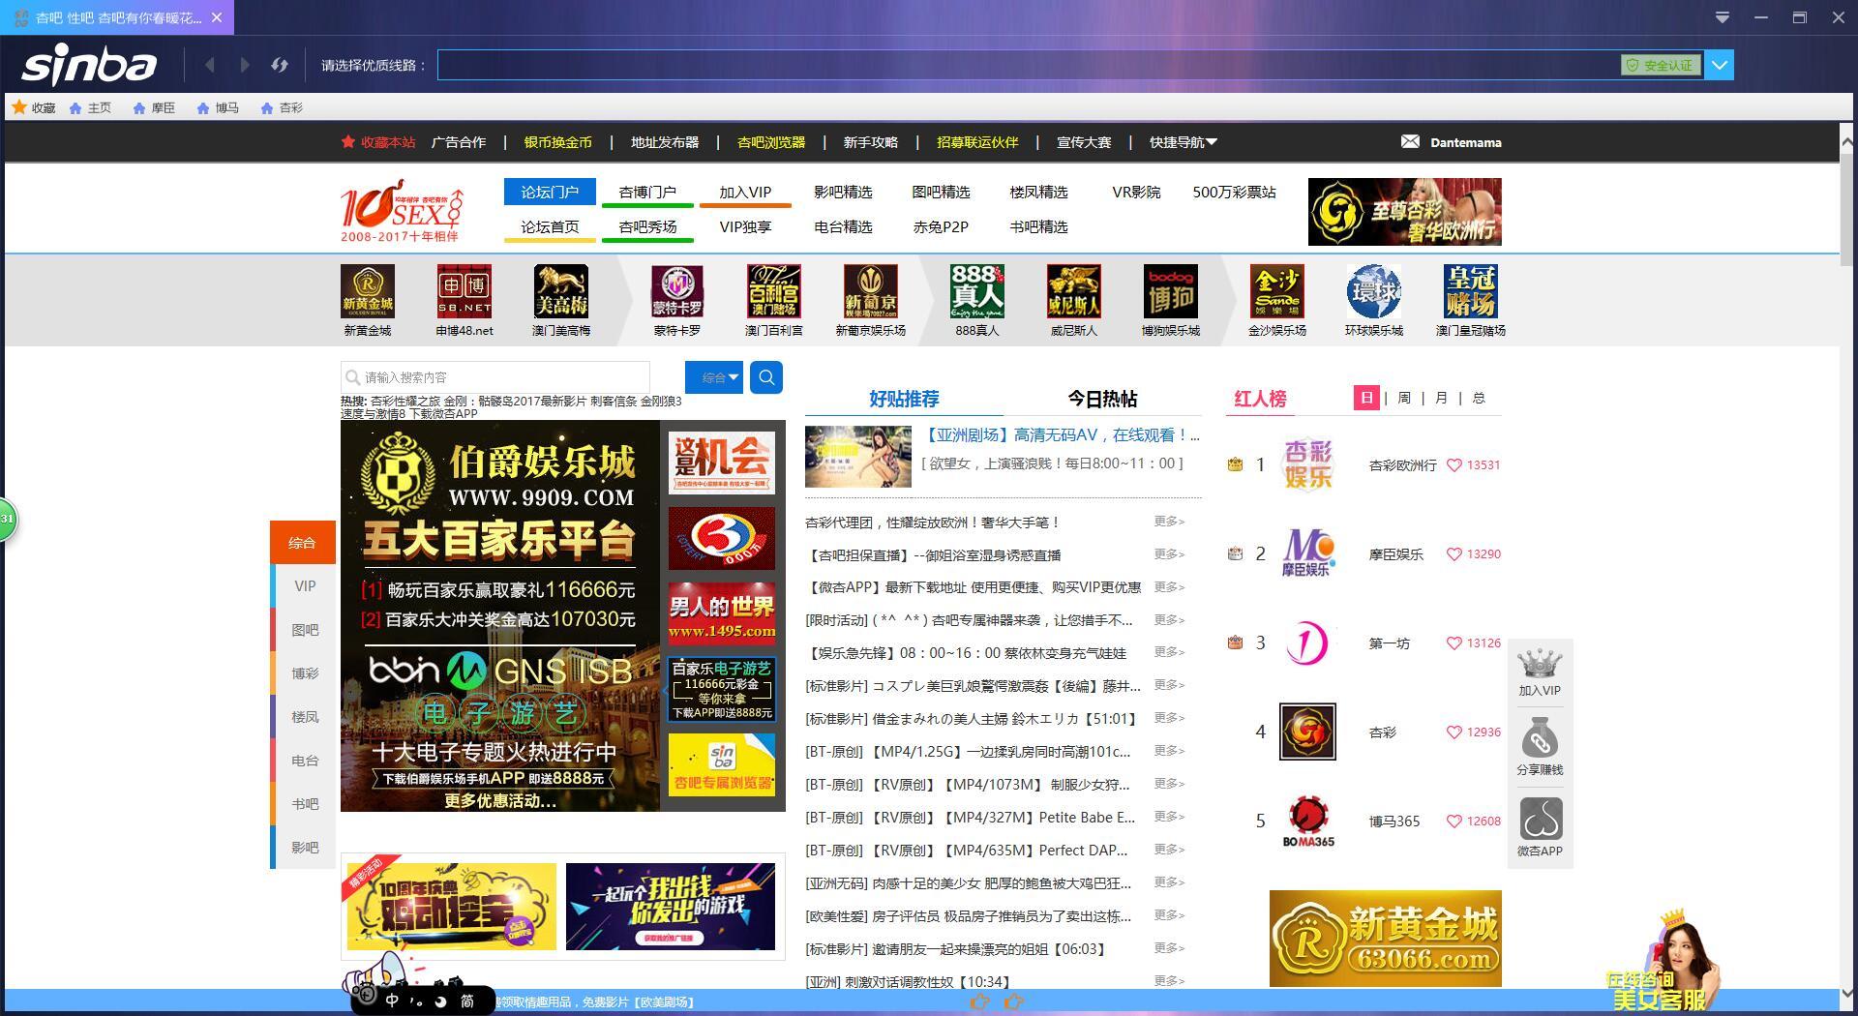Click the 微杏APP floating icon
1858x1016 pixels.
click(1540, 828)
